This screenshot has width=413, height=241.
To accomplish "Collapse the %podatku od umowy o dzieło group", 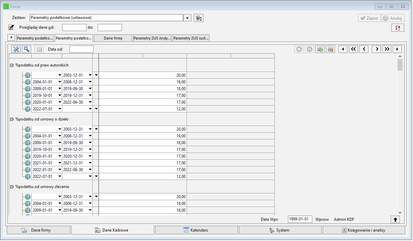I will pos(11,119).
